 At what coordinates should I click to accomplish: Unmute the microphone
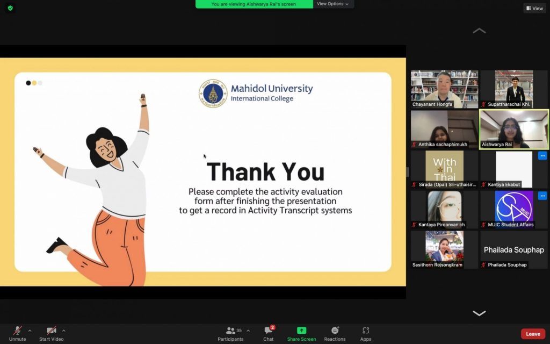(x=17, y=333)
